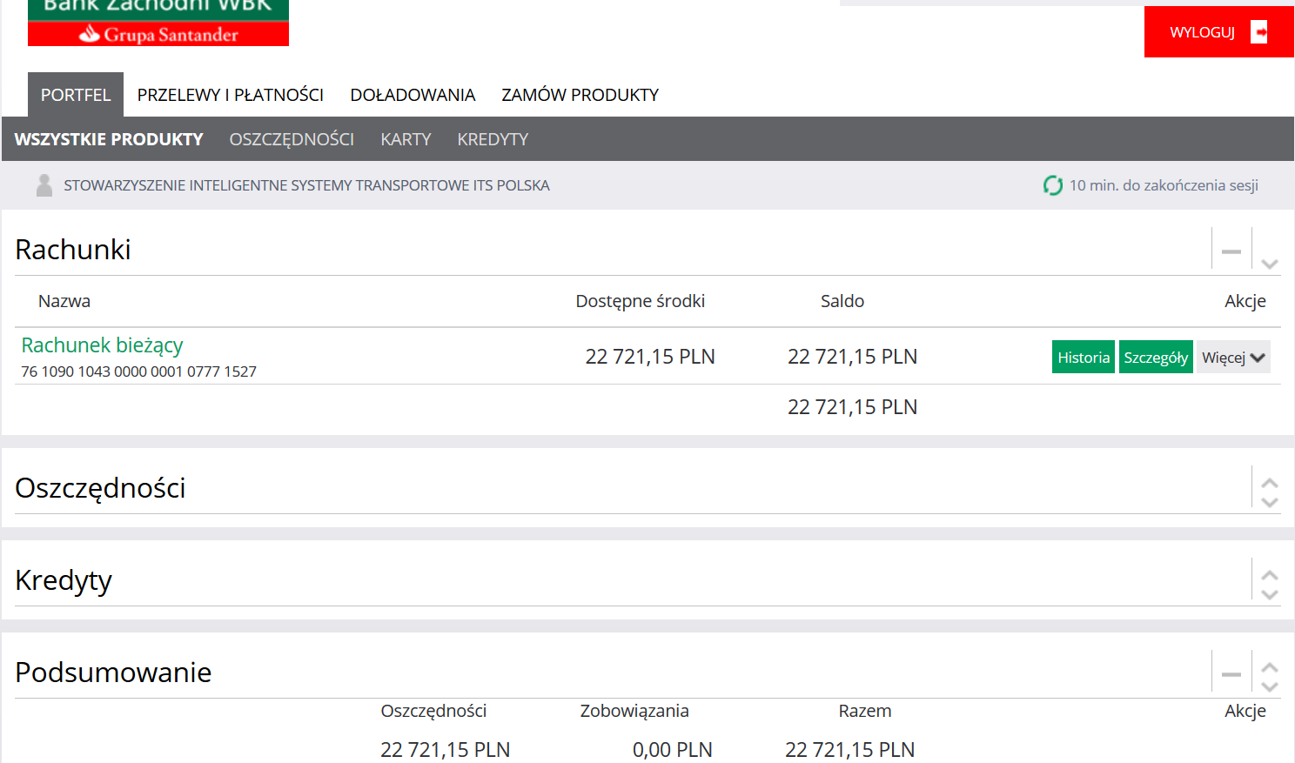Click the Kredyty section heading

(x=64, y=580)
